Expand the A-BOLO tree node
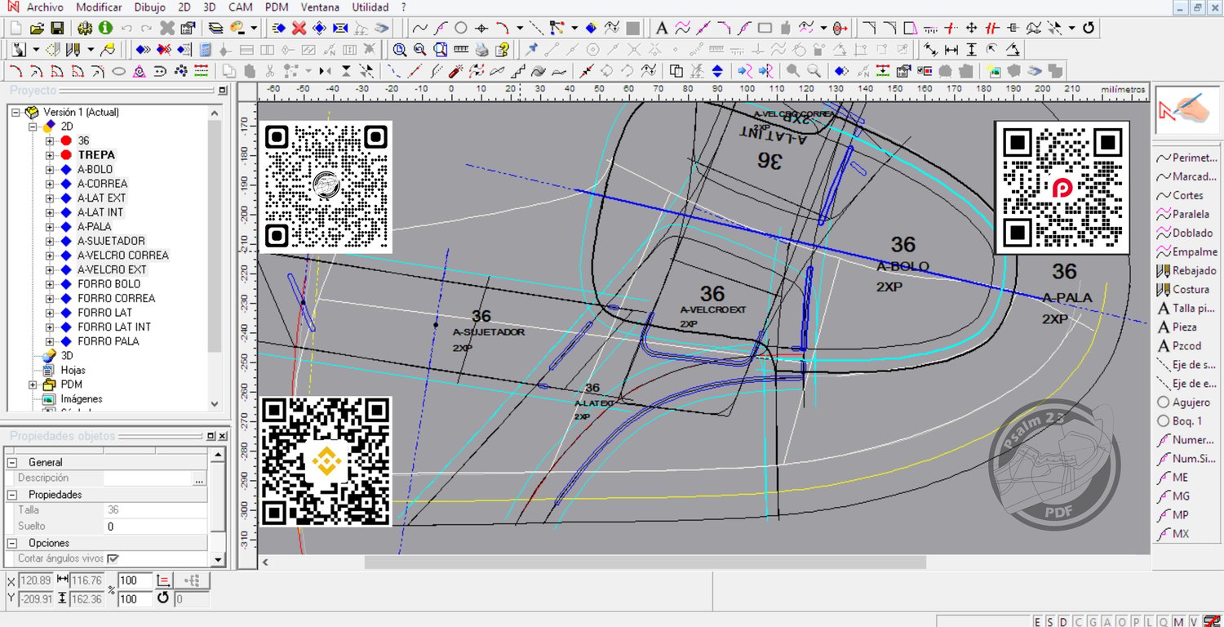The image size is (1224, 627). [x=51, y=169]
